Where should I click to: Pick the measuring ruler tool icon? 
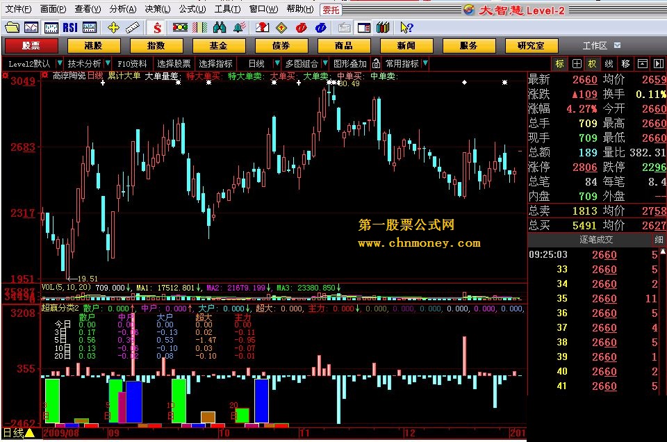(x=132, y=28)
